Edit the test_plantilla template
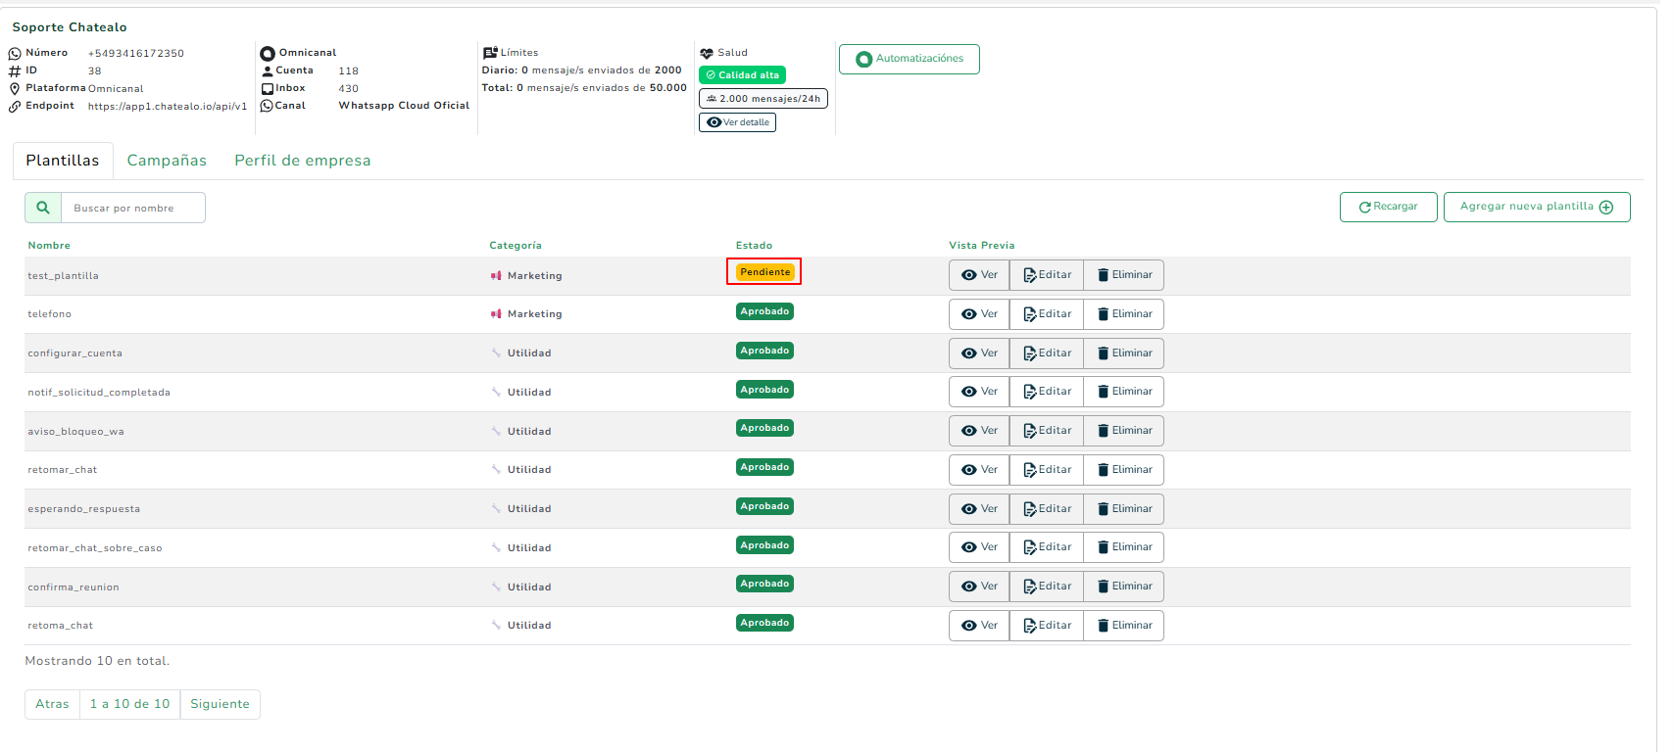This screenshot has height=752, width=1674. pyautogui.click(x=1047, y=275)
